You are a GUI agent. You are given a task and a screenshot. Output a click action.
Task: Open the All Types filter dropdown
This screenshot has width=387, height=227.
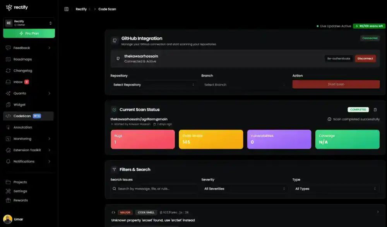coord(336,189)
